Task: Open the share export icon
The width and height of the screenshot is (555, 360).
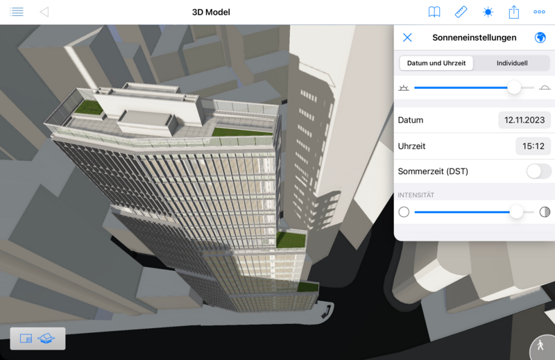Action: point(513,12)
